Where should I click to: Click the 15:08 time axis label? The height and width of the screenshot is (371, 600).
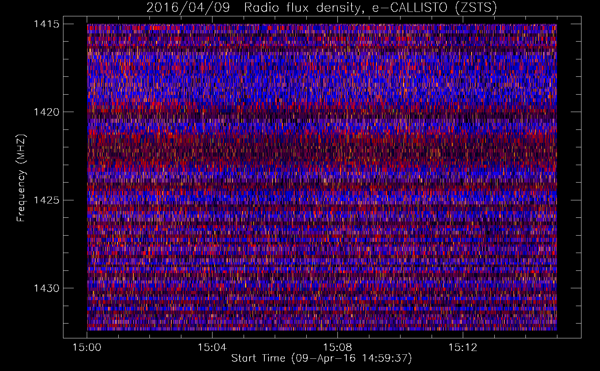337,347
